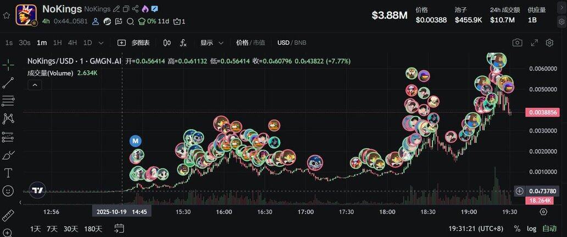Take a chart snapshot with camera icon
Image resolution: width=567 pixels, height=237 pixels.
click(x=517, y=43)
